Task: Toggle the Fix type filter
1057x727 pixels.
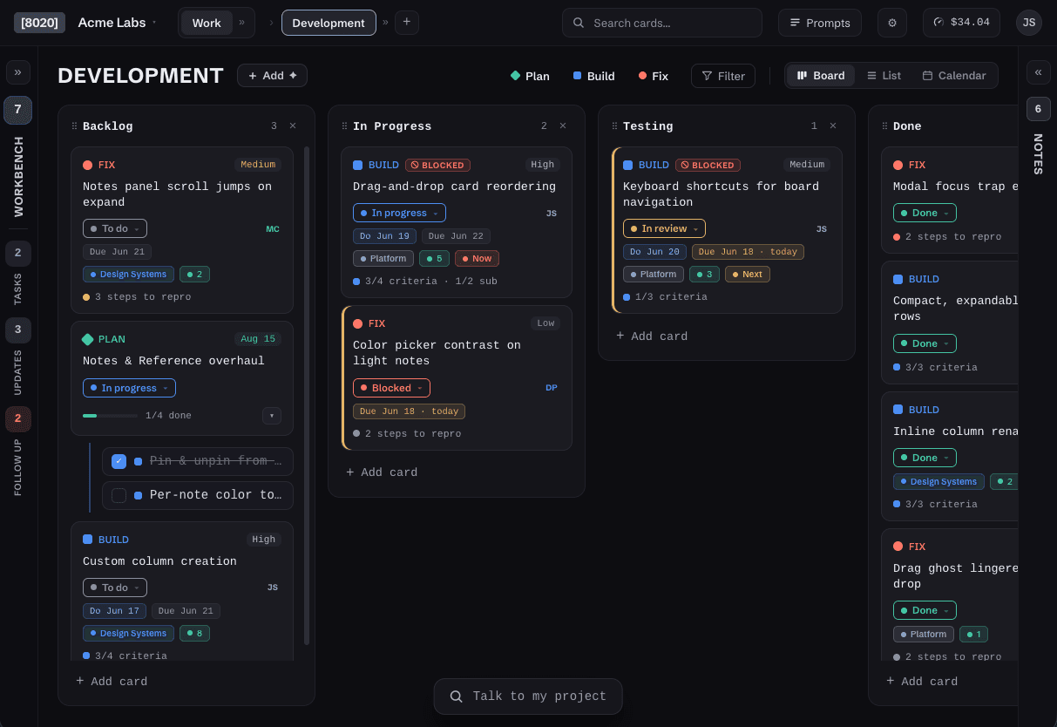Action: coord(654,76)
